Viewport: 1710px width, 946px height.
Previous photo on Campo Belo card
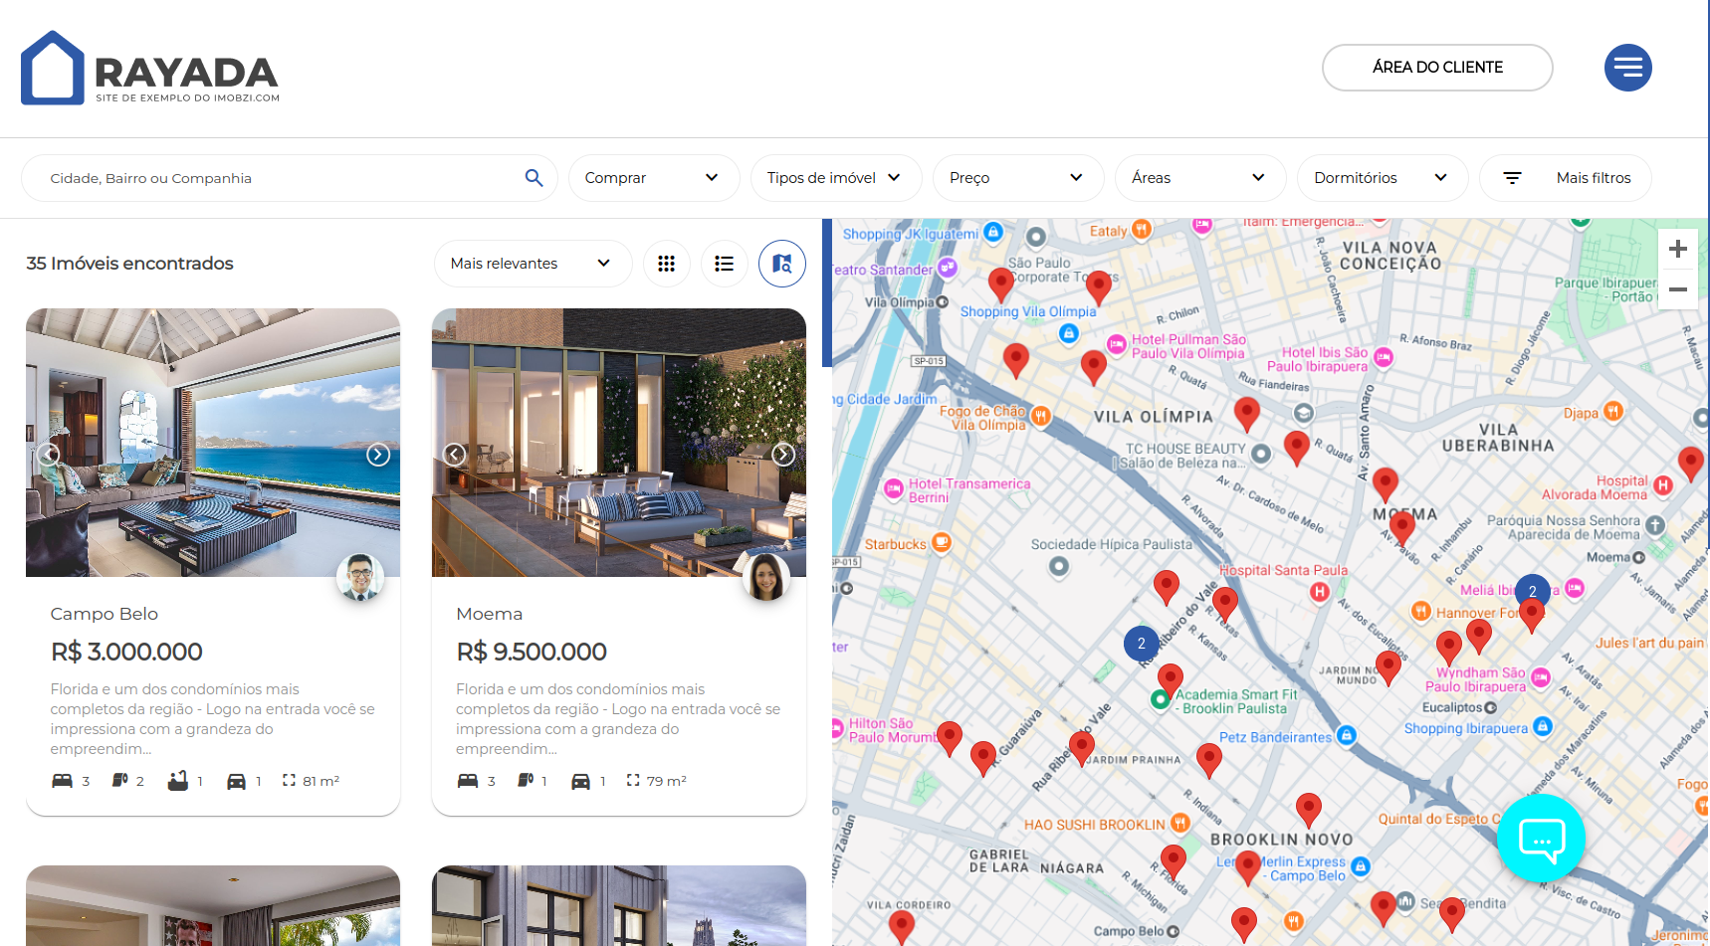click(49, 455)
